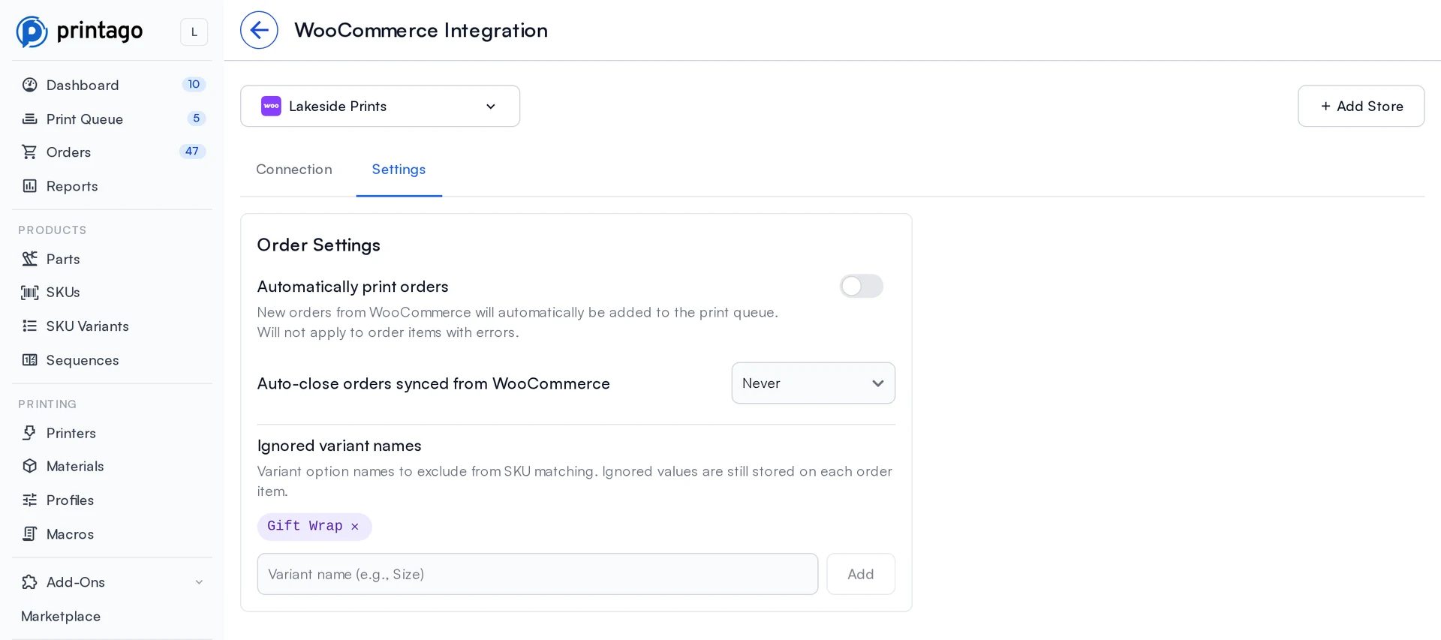Viewport: 1441px width, 640px height.
Task: Switch to the Connection tab
Action: 294,170
